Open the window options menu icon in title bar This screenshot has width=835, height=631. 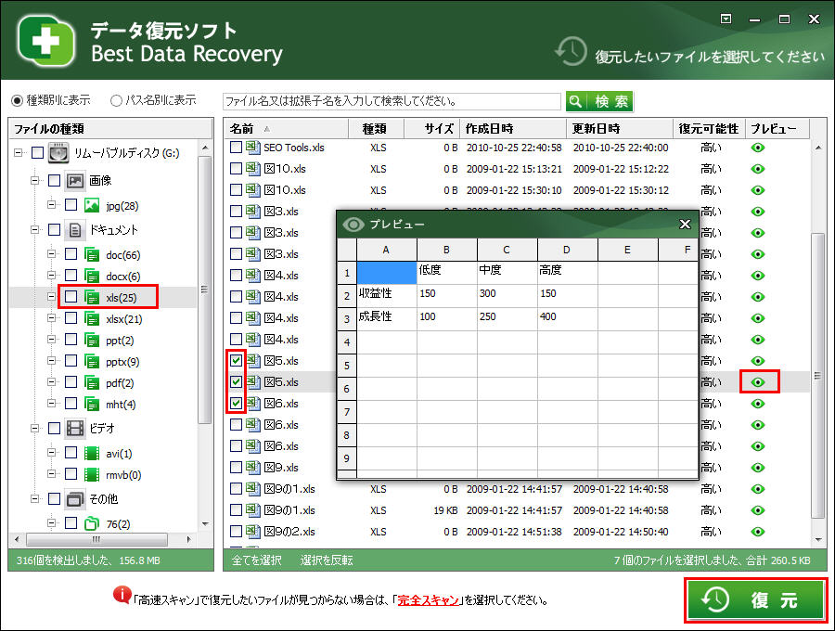(726, 19)
